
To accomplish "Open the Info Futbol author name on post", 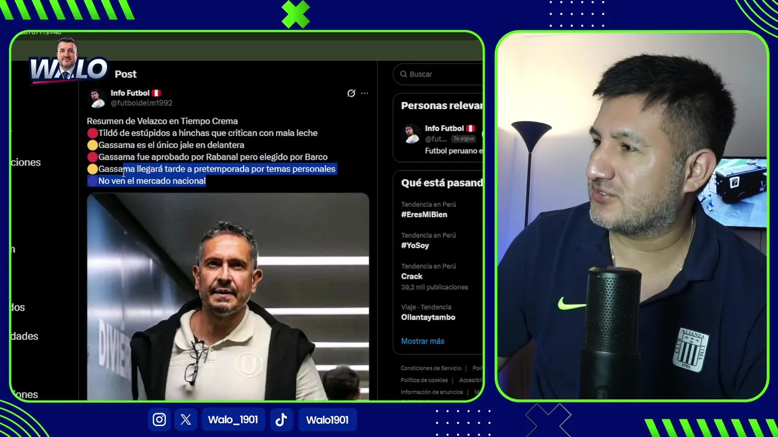I will (130, 93).
